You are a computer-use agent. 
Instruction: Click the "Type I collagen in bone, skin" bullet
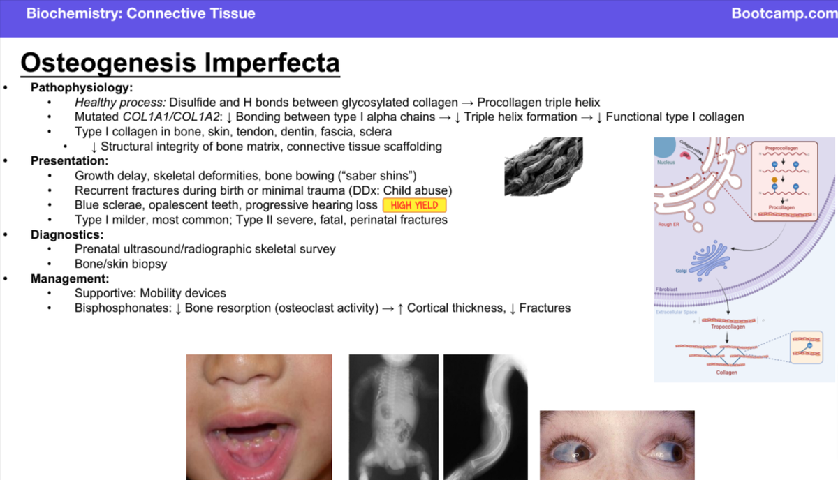point(233,131)
